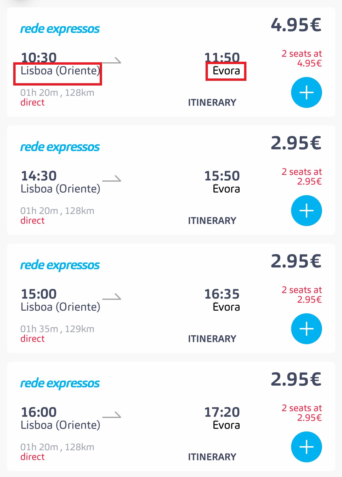Screen dimensions: 342x477
Task: Add the 10:30 Lisboa trip with plus
Action: pyautogui.click(x=306, y=93)
